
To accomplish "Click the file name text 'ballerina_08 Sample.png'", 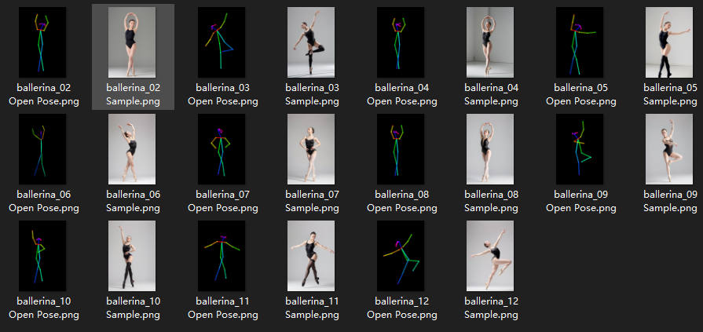I will point(492,201).
